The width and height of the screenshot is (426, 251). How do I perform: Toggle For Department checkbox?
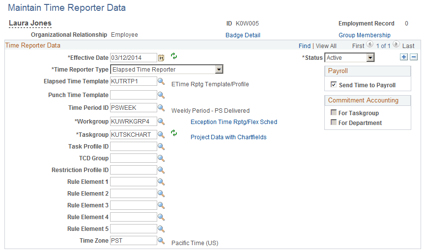[333, 122]
